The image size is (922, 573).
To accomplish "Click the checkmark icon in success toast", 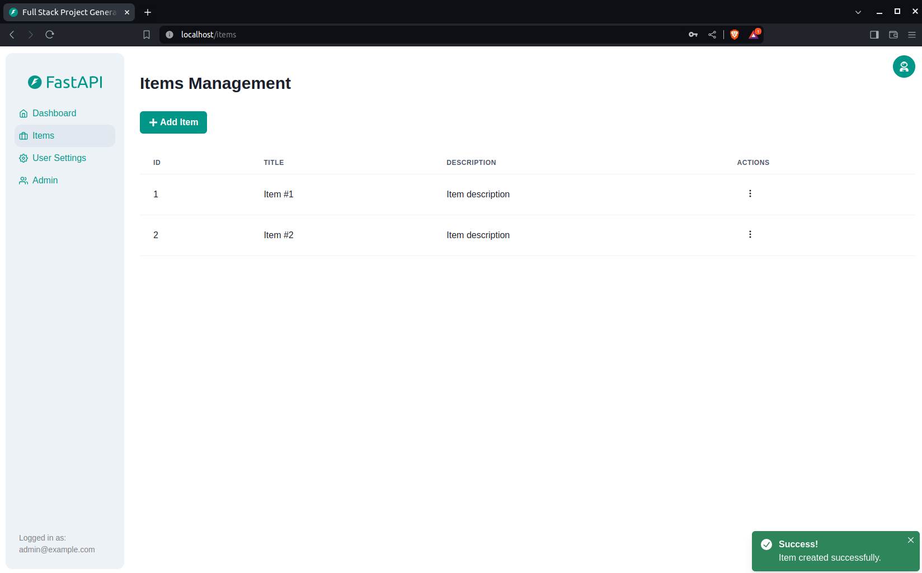I will (x=766, y=544).
